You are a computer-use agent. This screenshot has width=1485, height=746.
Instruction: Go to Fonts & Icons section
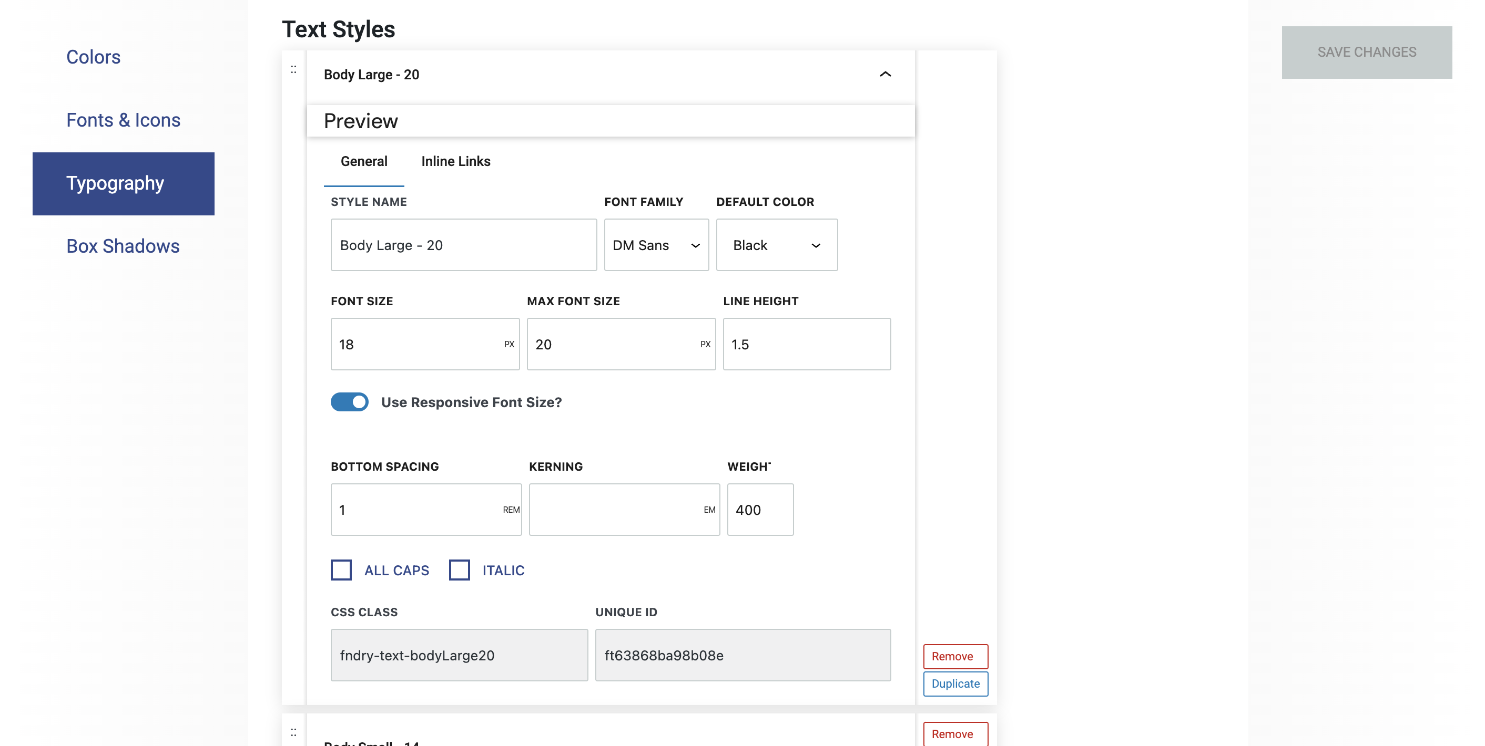[x=124, y=120]
